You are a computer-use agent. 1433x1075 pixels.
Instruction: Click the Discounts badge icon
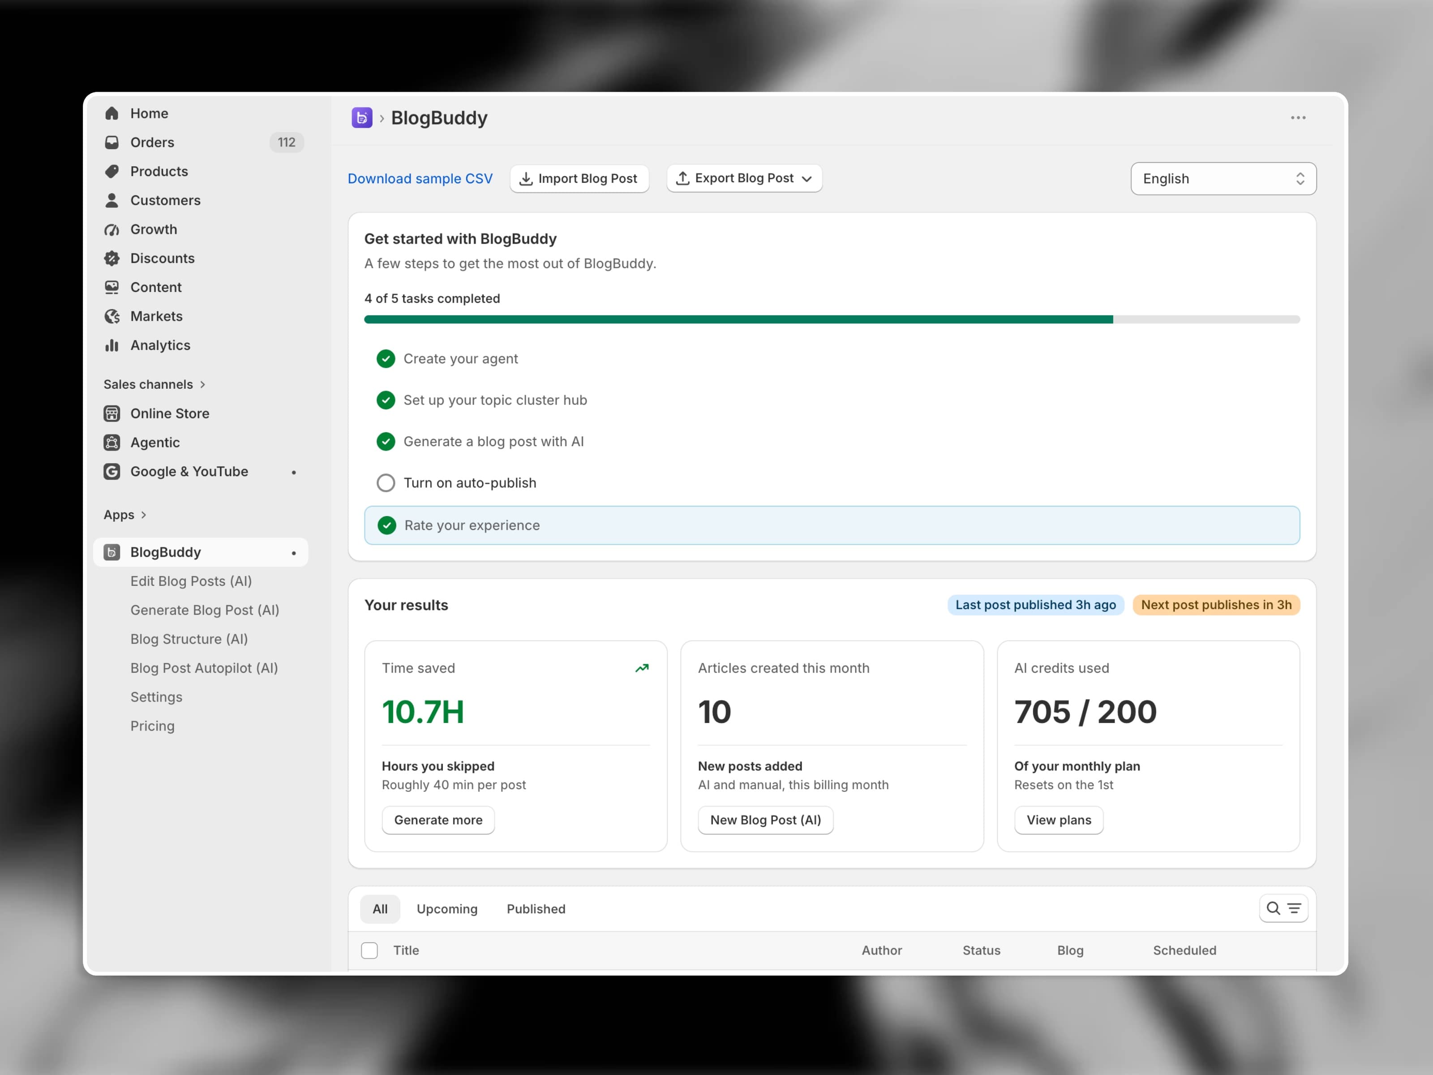[112, 258]
